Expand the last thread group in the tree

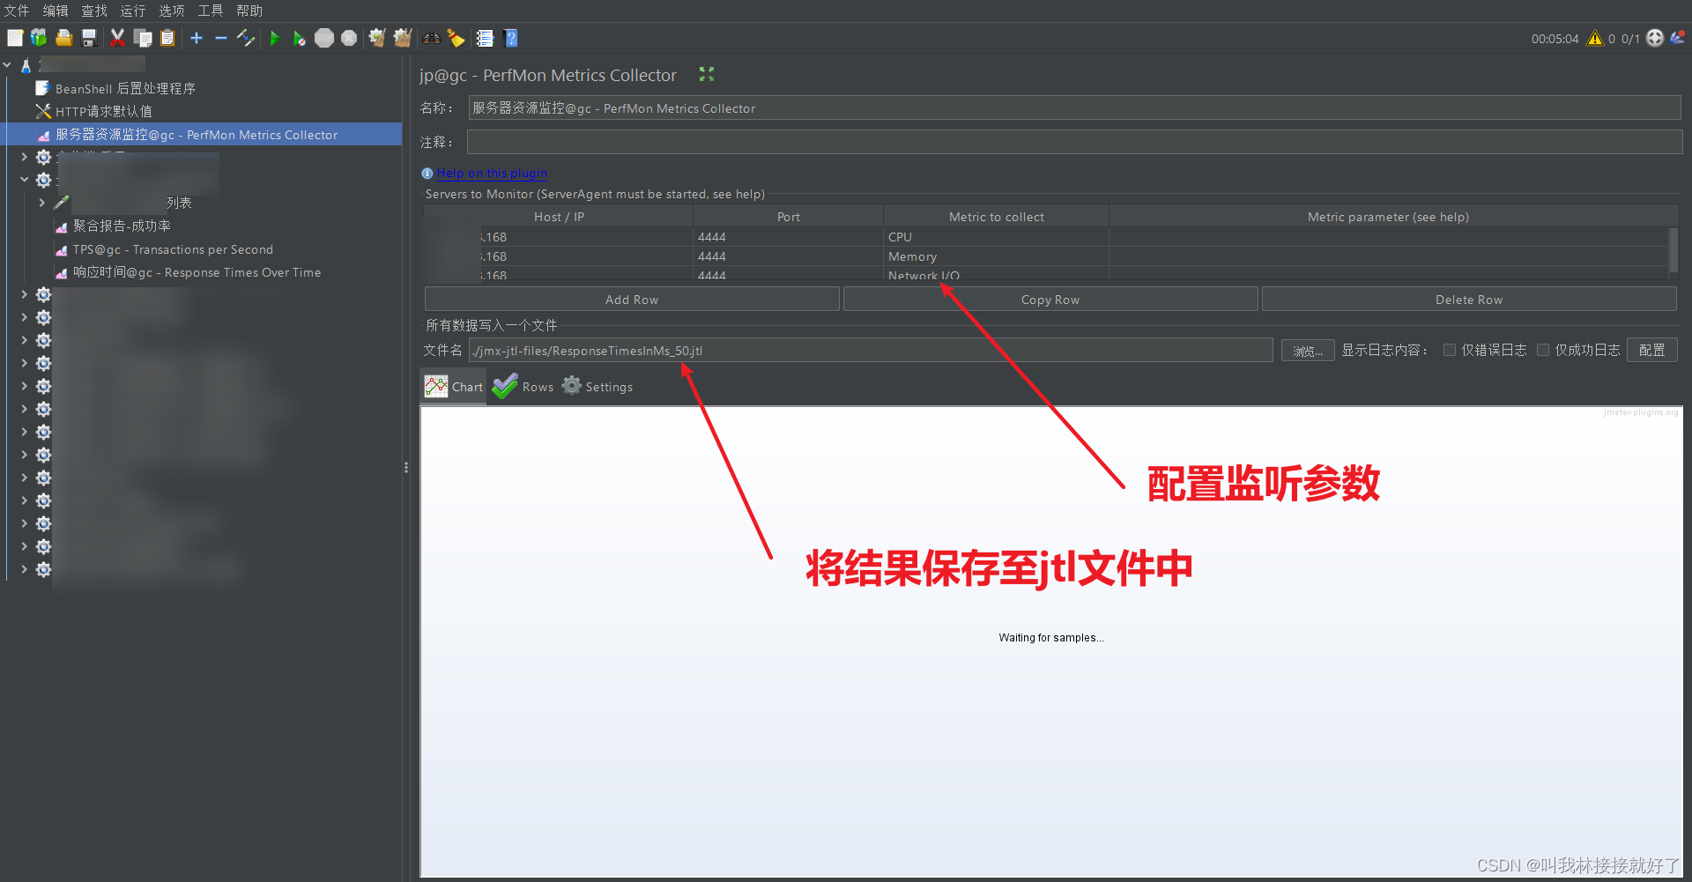[x=24, y=569]
